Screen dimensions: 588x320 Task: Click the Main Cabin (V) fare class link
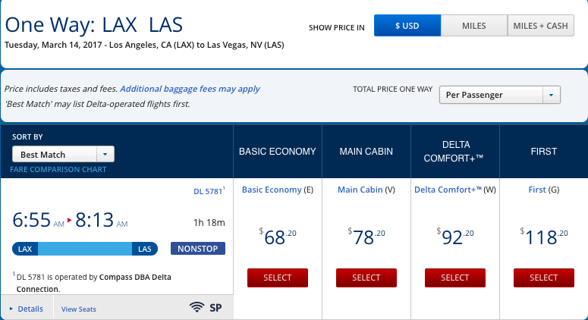tap(360, 190)
